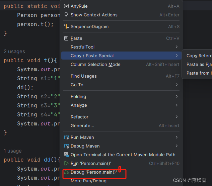Select Paste in the context menu
212x186 pixels.
click(x=121, y=38)
